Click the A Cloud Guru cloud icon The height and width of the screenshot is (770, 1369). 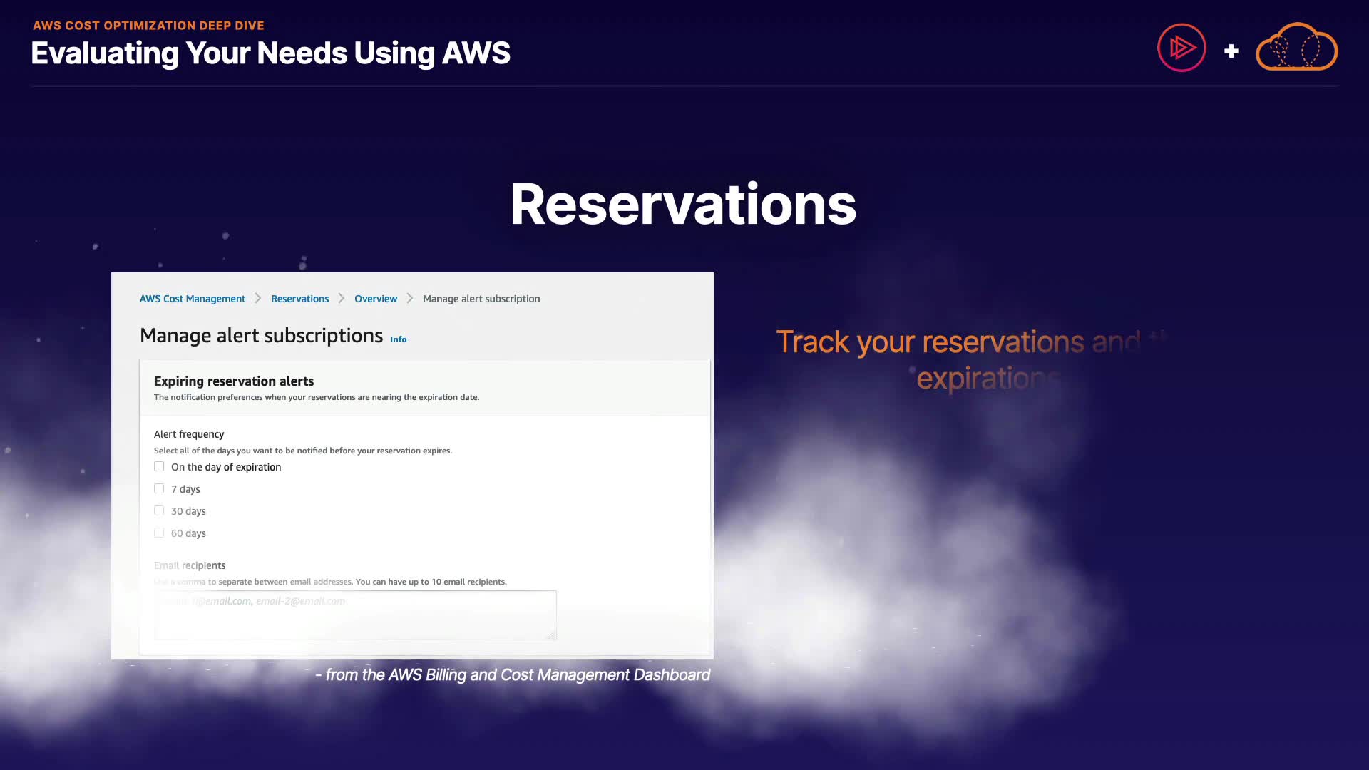pyautogui.click(x=1296, y=48)
